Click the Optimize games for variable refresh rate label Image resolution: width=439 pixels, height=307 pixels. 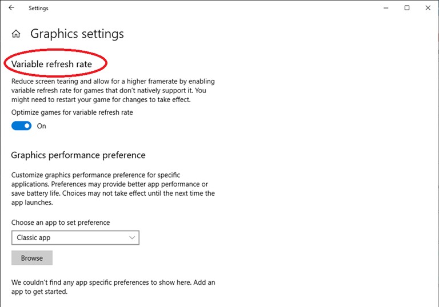(x=72, y=112)
